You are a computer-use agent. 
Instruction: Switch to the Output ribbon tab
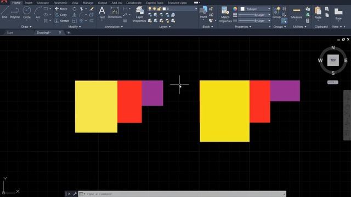click(x=103, y=3)
